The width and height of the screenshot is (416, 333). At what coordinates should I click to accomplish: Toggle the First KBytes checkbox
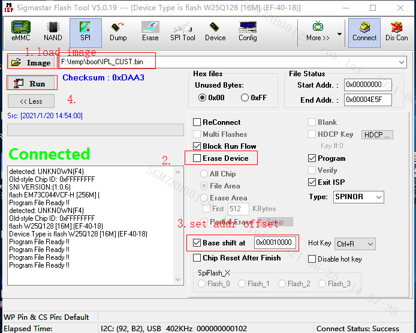(206, 208)
